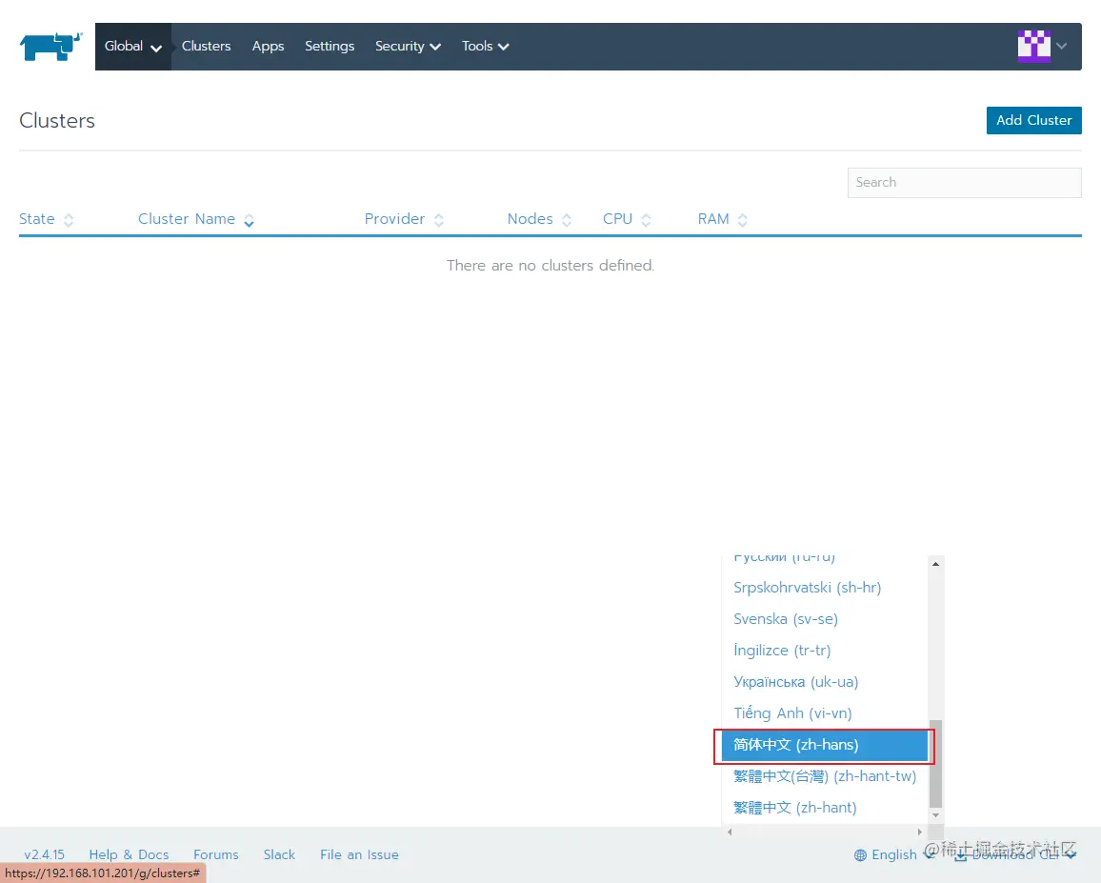
Task: Sort clusters by Nodes
Action: pos(539,219)
